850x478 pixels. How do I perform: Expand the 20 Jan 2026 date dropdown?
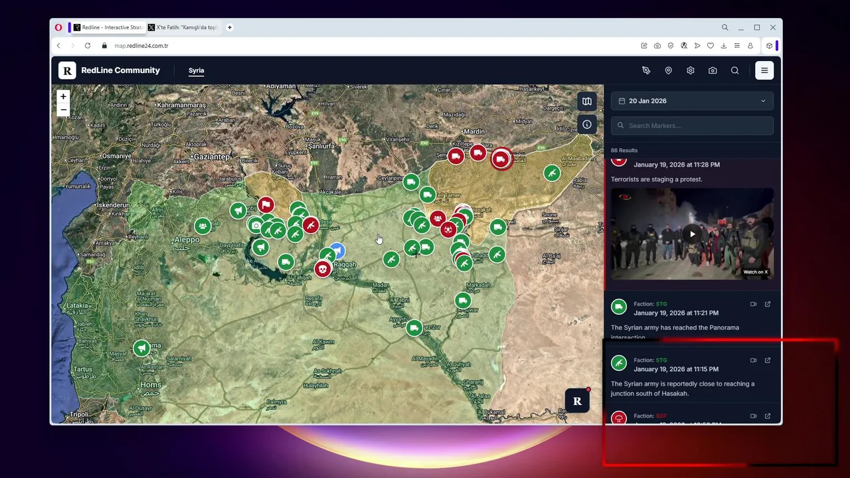(692, 101)
